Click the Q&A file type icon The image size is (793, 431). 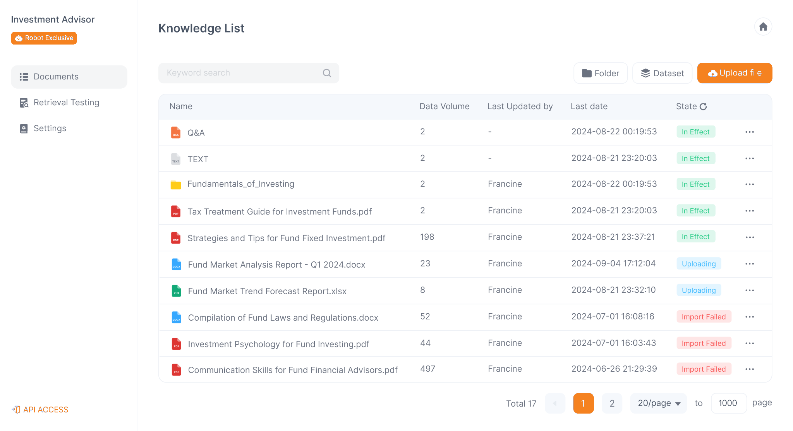point(176,132)
